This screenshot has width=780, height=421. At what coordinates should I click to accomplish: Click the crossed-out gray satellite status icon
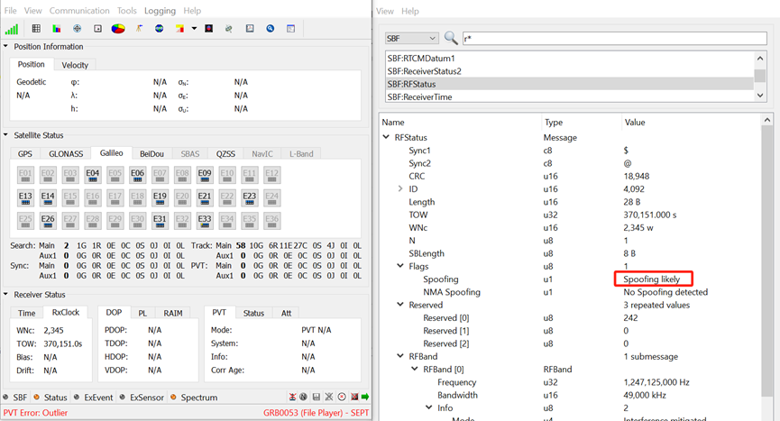pos(329,397)
